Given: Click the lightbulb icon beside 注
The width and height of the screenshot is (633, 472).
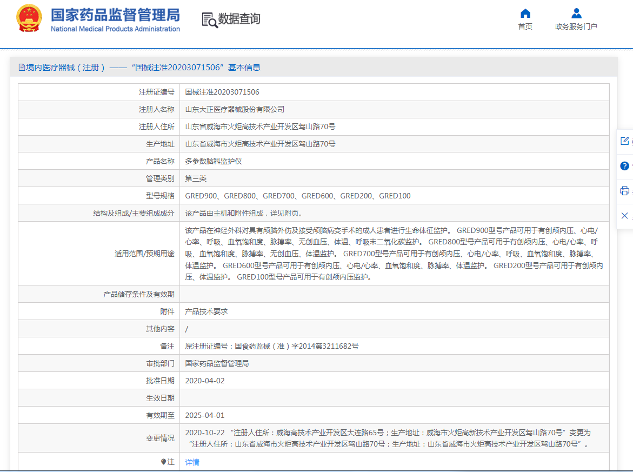Looking at the screenshot, I should click(163, 462).
